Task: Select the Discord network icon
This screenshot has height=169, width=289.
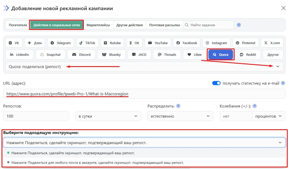Action: [81, 54]
